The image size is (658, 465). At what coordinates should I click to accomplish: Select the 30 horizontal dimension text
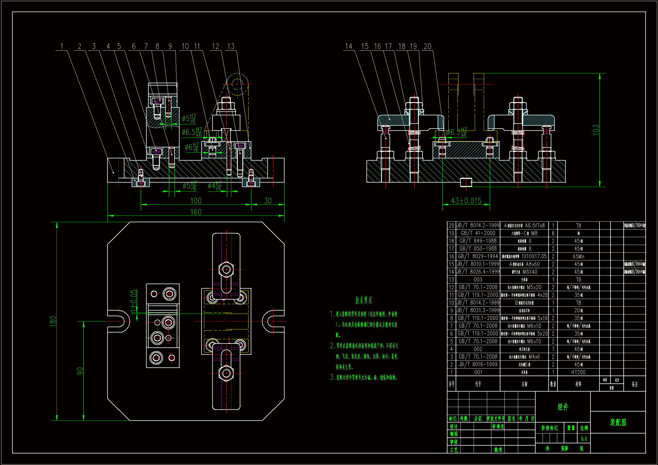click(267, 201)
